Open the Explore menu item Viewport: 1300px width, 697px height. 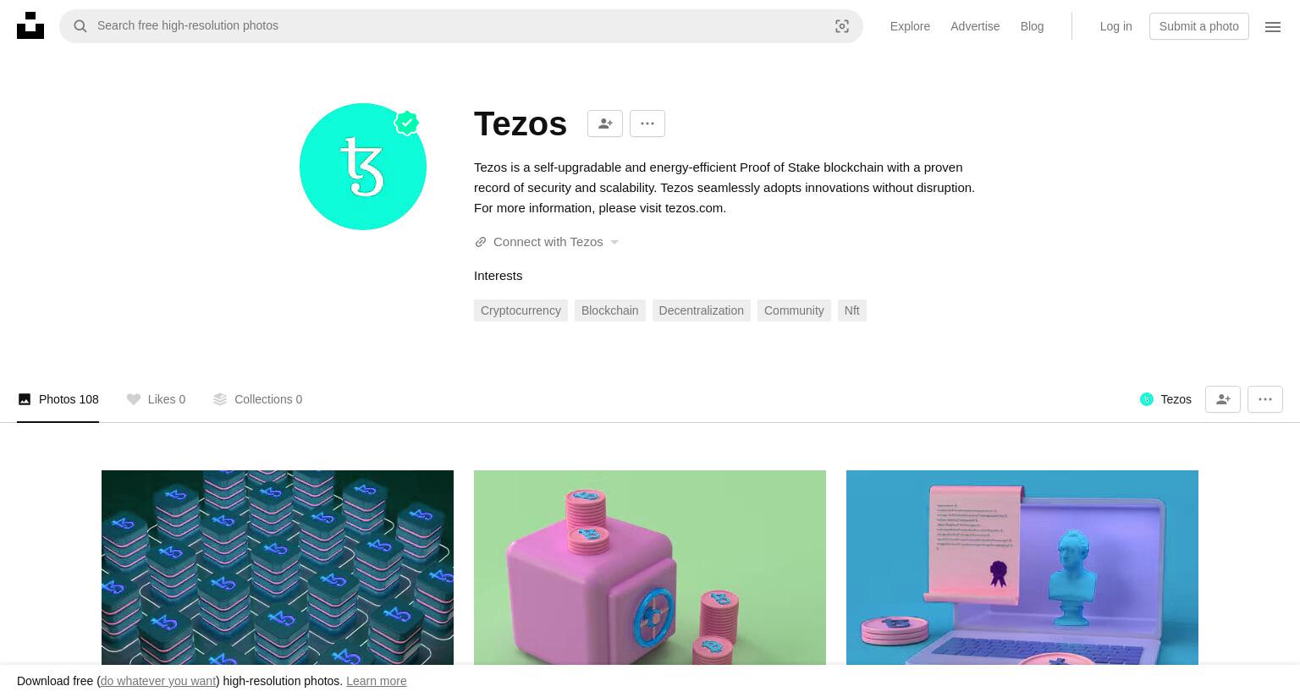pos(910,26)
